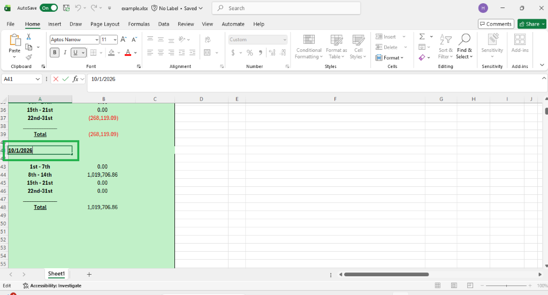Confirm entry with formula bar checkmark

pos(65,79)
